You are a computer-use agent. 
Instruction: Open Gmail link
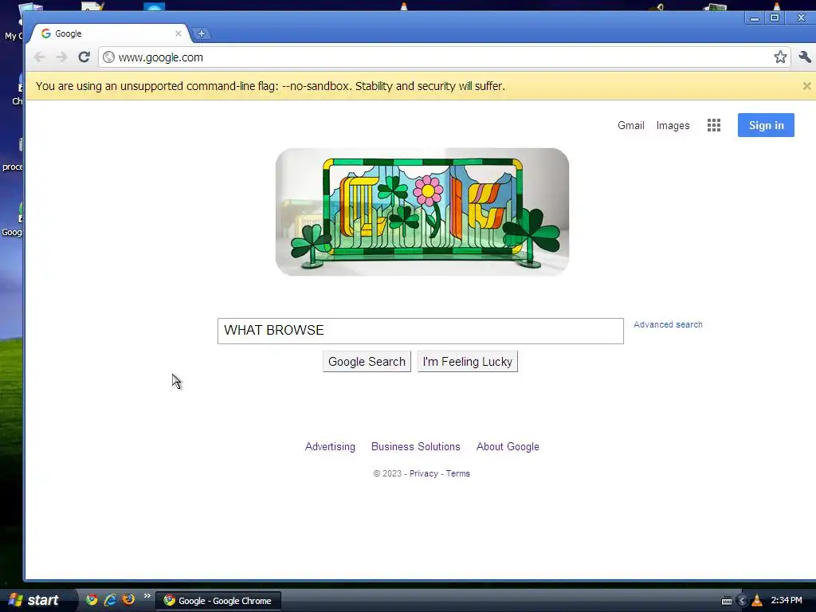click(x=631, y=125)
